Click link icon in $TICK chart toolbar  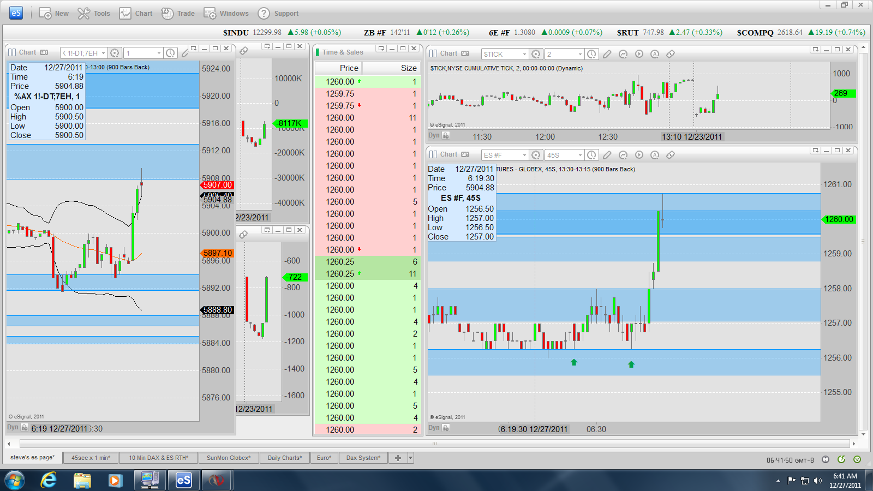(x=671, y=54)
